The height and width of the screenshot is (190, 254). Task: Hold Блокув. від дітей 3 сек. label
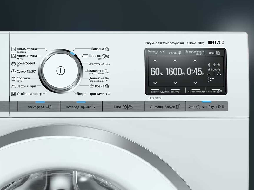tap(163, 92)
